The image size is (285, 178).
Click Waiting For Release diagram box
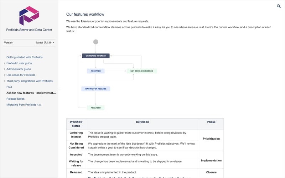(95, 89)
